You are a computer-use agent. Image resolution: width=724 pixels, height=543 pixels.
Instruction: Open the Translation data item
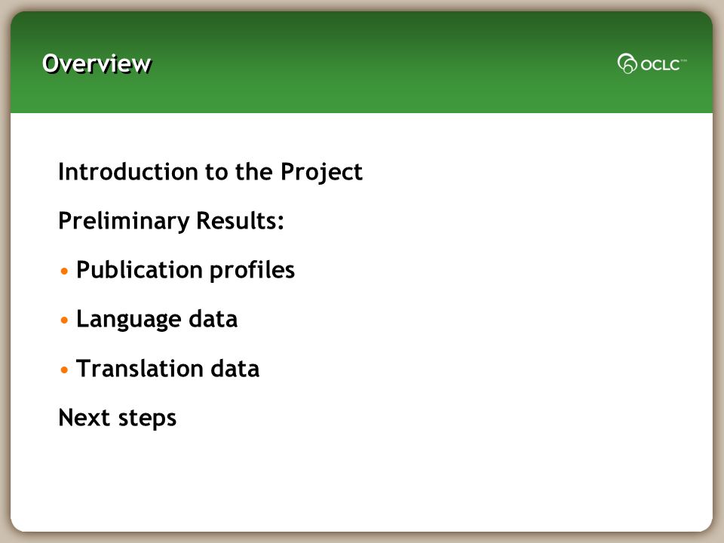(167, 369)
